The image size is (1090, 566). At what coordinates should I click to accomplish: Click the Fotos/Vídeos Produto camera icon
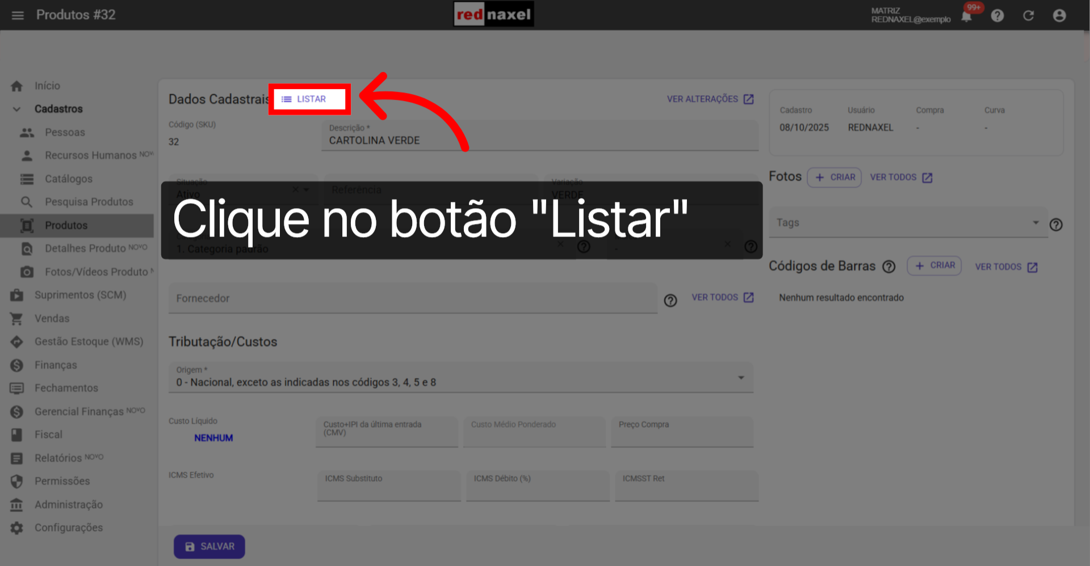[x=27, y=272]
